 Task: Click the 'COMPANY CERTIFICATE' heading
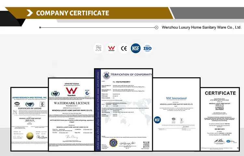73,13
